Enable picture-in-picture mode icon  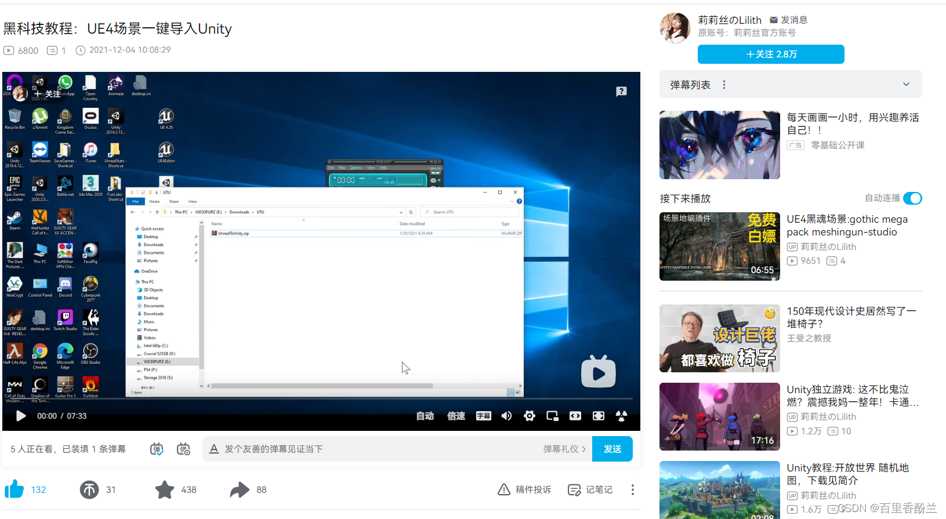pos(552,416)
